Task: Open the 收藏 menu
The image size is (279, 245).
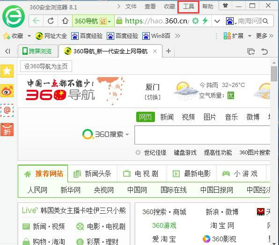Action: click(x=169, y=7)
